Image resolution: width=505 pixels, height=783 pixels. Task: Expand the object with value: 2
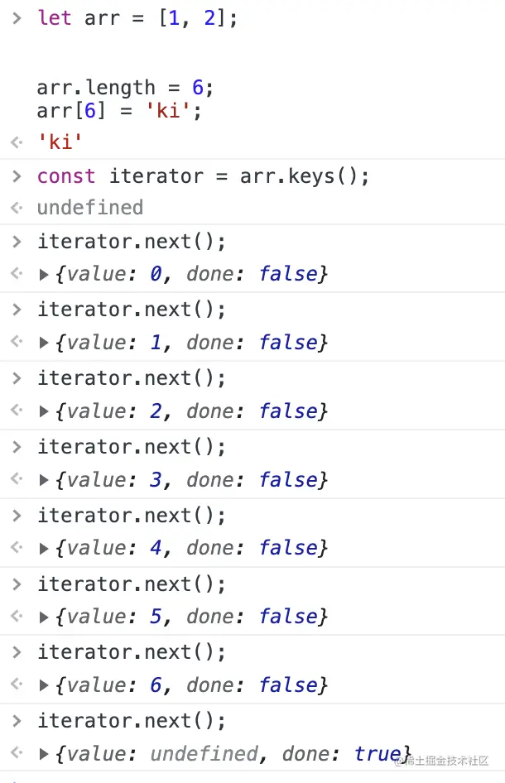pos(45,412)
